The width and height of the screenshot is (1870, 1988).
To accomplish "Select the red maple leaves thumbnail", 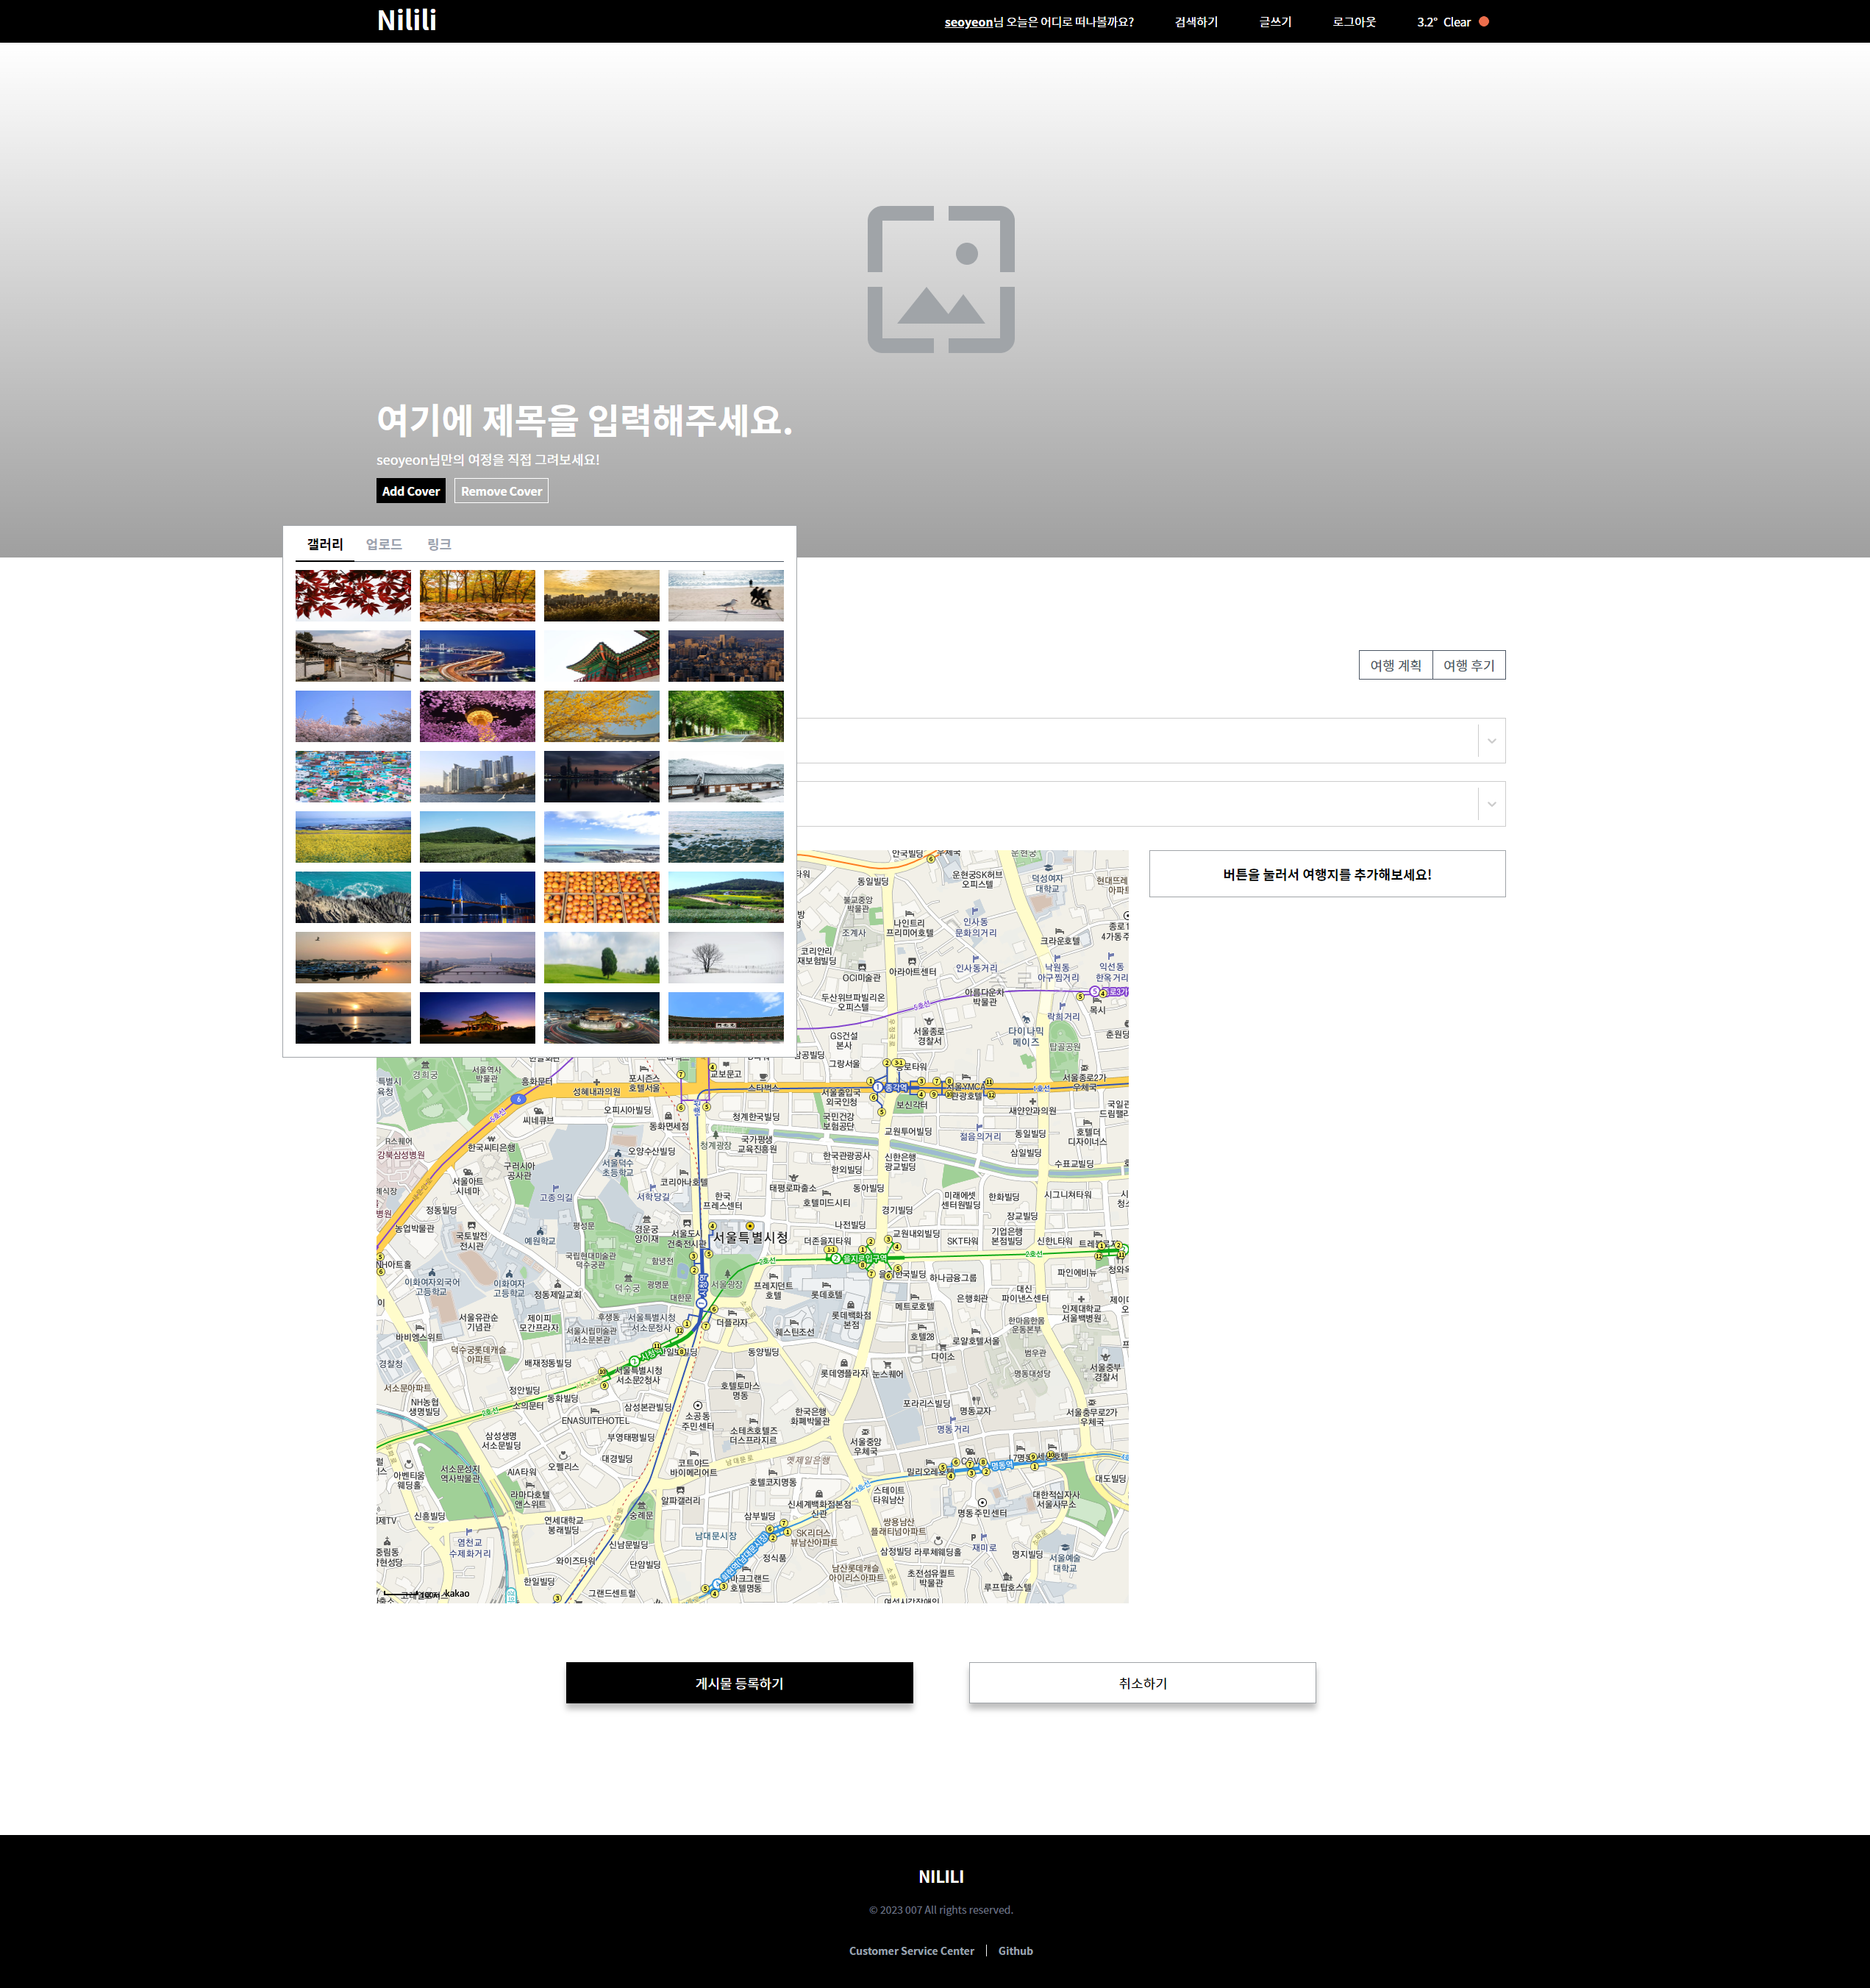I will point(352,595).
